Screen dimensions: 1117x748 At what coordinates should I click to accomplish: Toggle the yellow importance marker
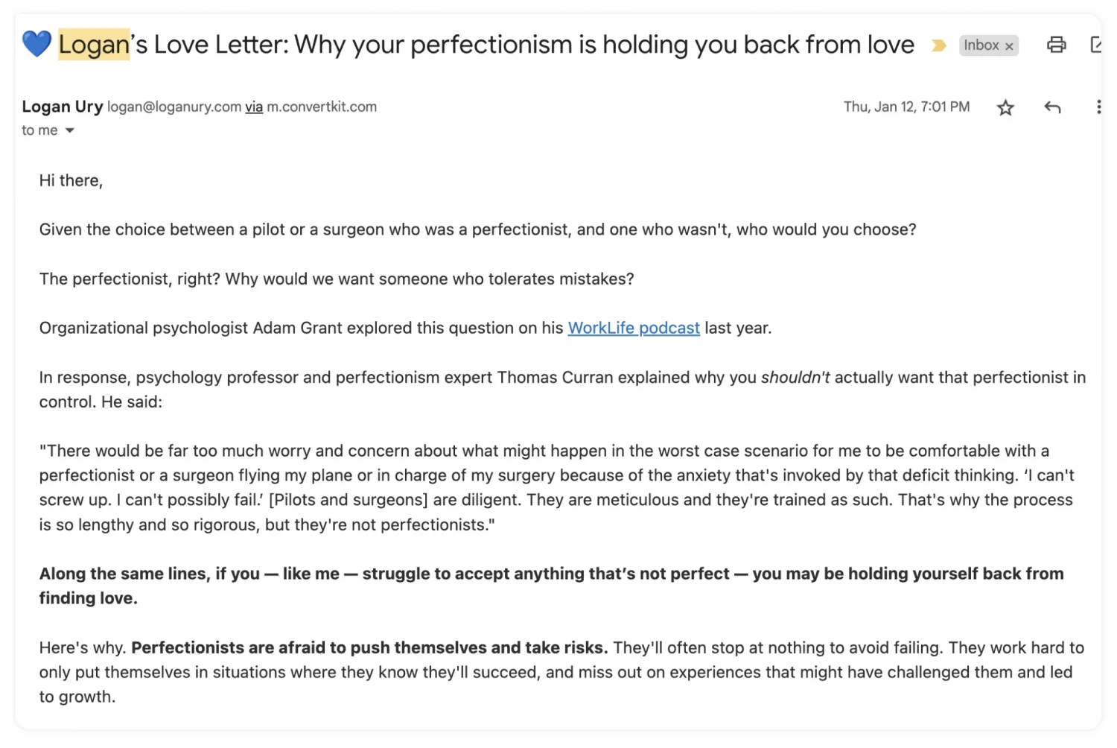[x=939, y=46]
